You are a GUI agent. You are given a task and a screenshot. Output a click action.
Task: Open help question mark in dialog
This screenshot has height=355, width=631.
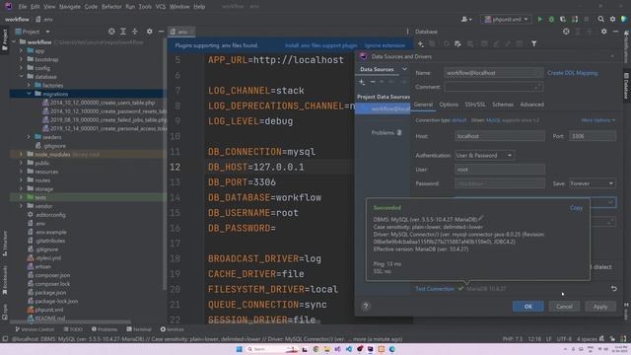366,306
